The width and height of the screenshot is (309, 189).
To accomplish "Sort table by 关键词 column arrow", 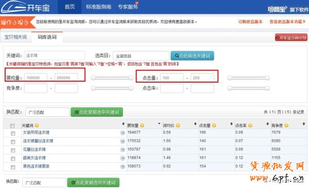I will (x=124, y=124).
